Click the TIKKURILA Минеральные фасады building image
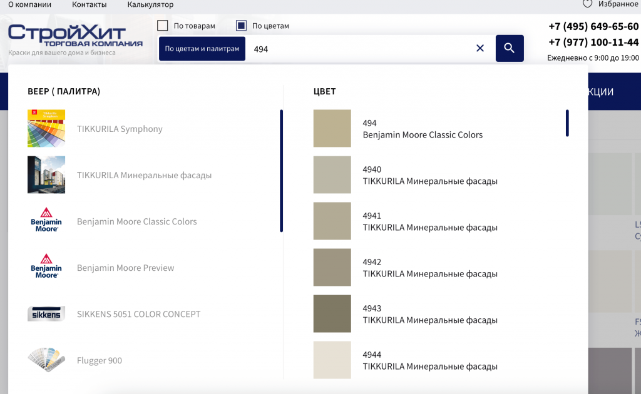This screenshot has width=641, height=394. (x=46, y=174)
